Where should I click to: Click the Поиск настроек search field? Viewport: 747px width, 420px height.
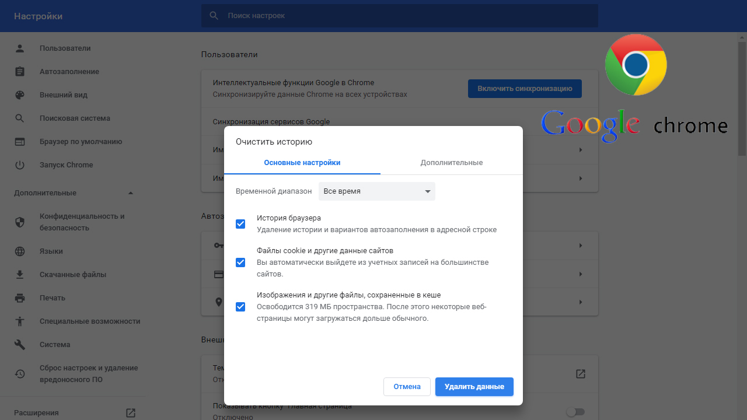click(400, 16)
